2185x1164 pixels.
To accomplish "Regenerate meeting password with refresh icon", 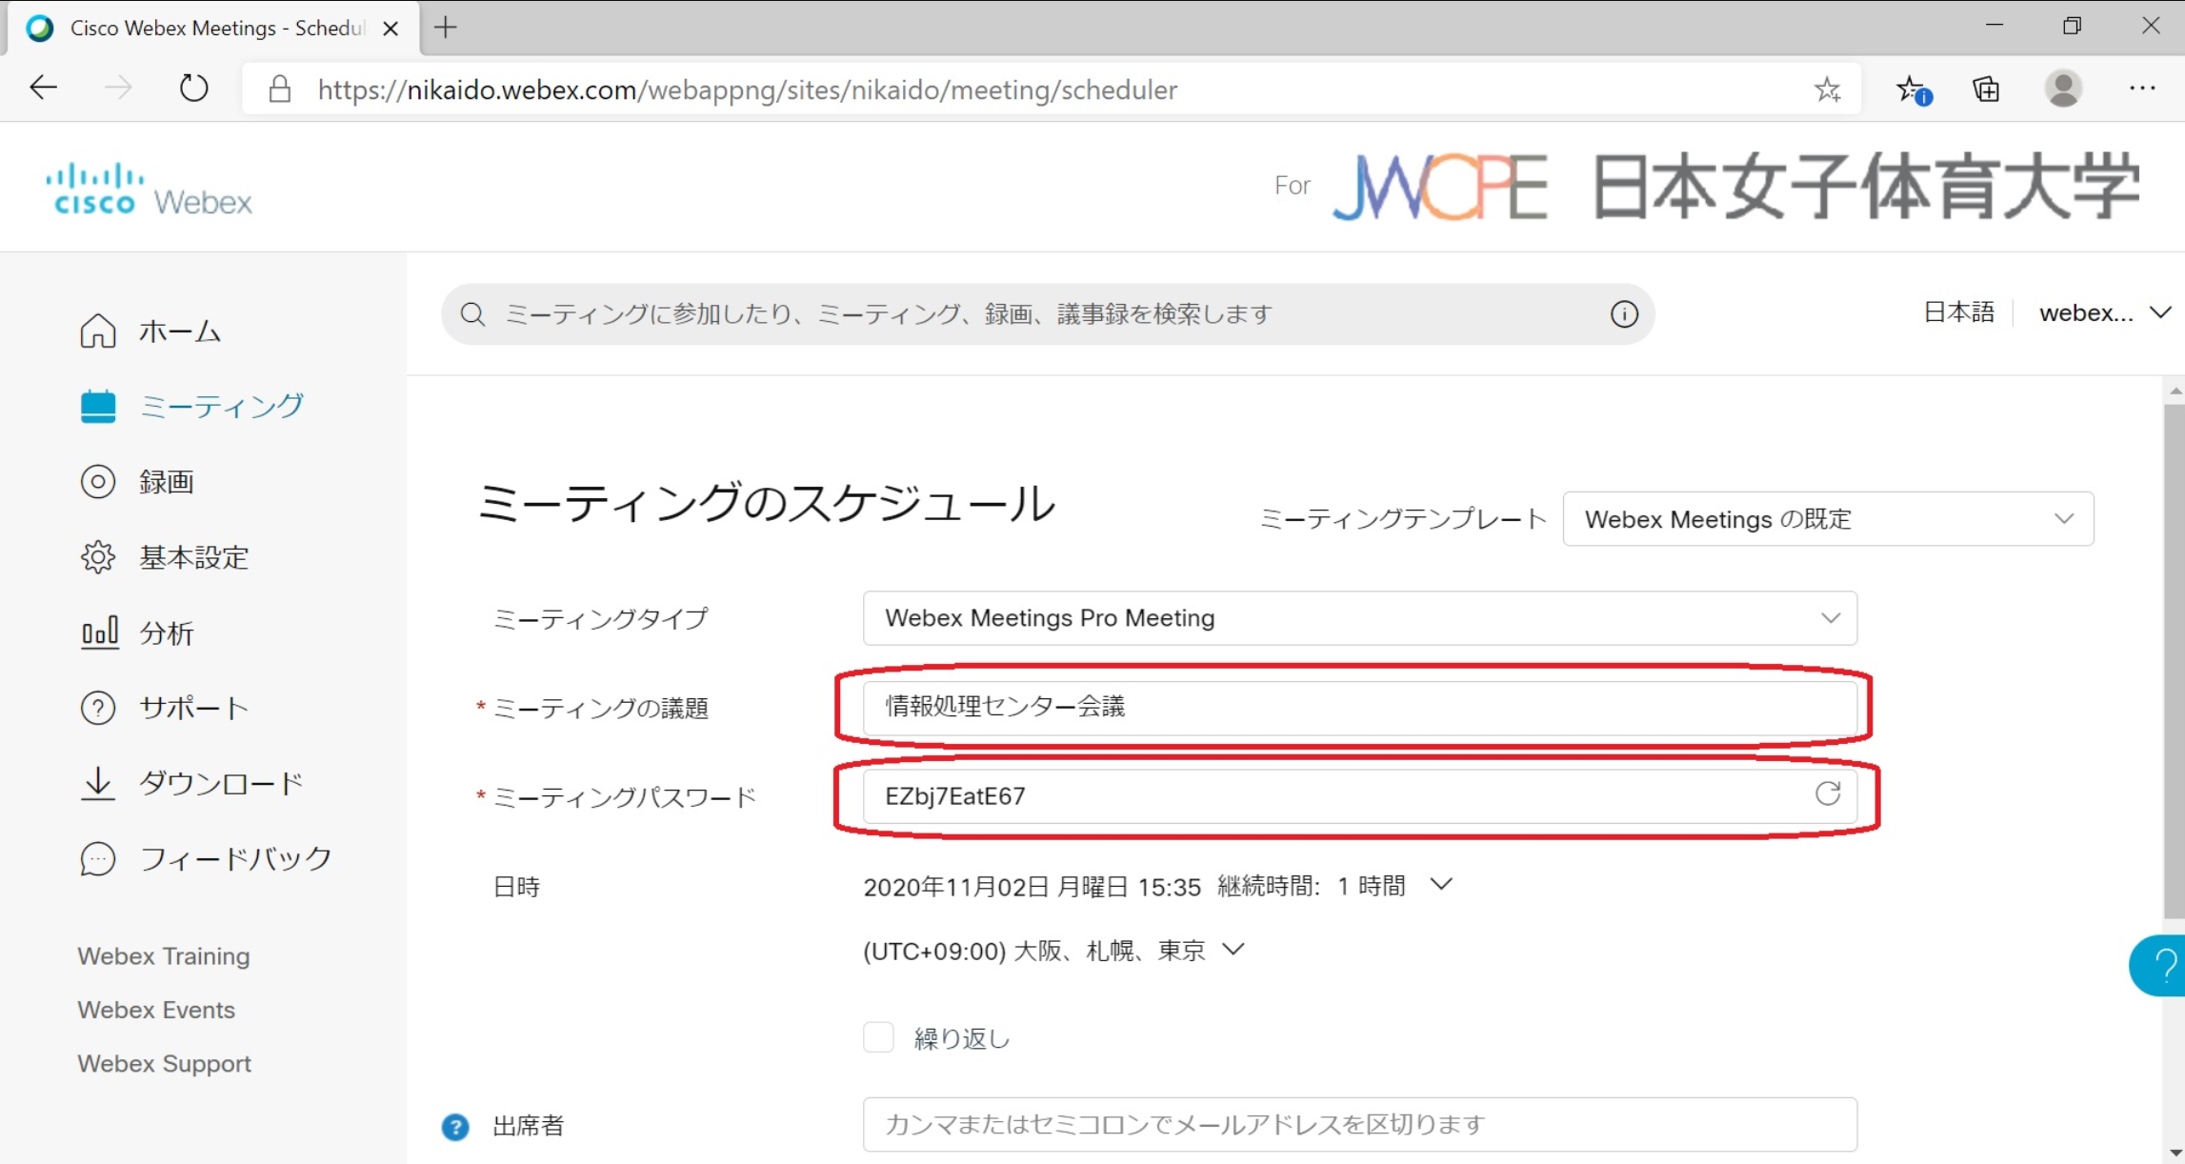I will [x=1827, y=793].
